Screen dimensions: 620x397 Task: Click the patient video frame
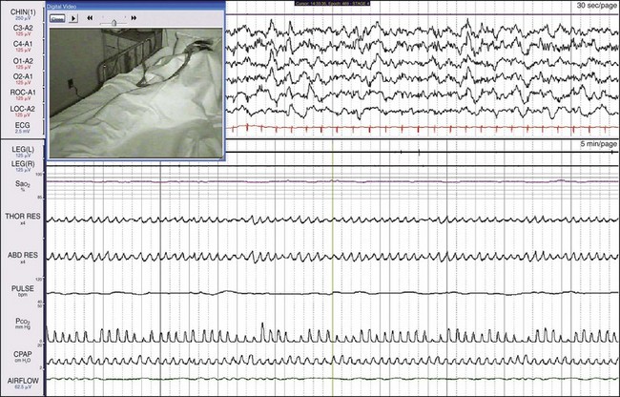(x=134, y=90)
